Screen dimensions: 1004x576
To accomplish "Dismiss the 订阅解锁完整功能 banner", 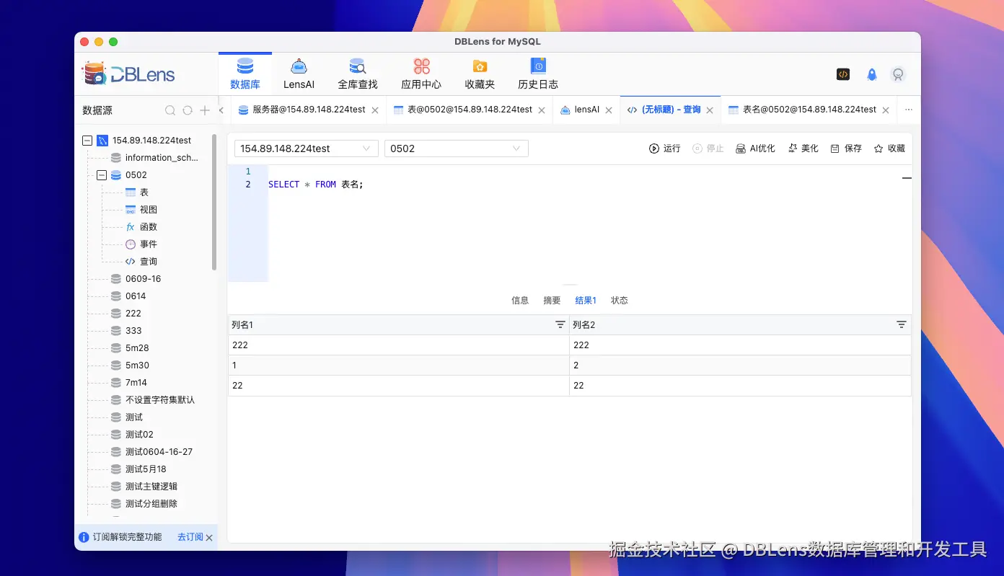I will point(209,538).
